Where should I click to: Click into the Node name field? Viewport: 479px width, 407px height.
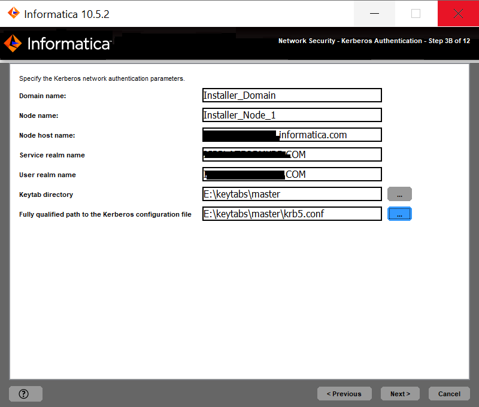[292, 115]
